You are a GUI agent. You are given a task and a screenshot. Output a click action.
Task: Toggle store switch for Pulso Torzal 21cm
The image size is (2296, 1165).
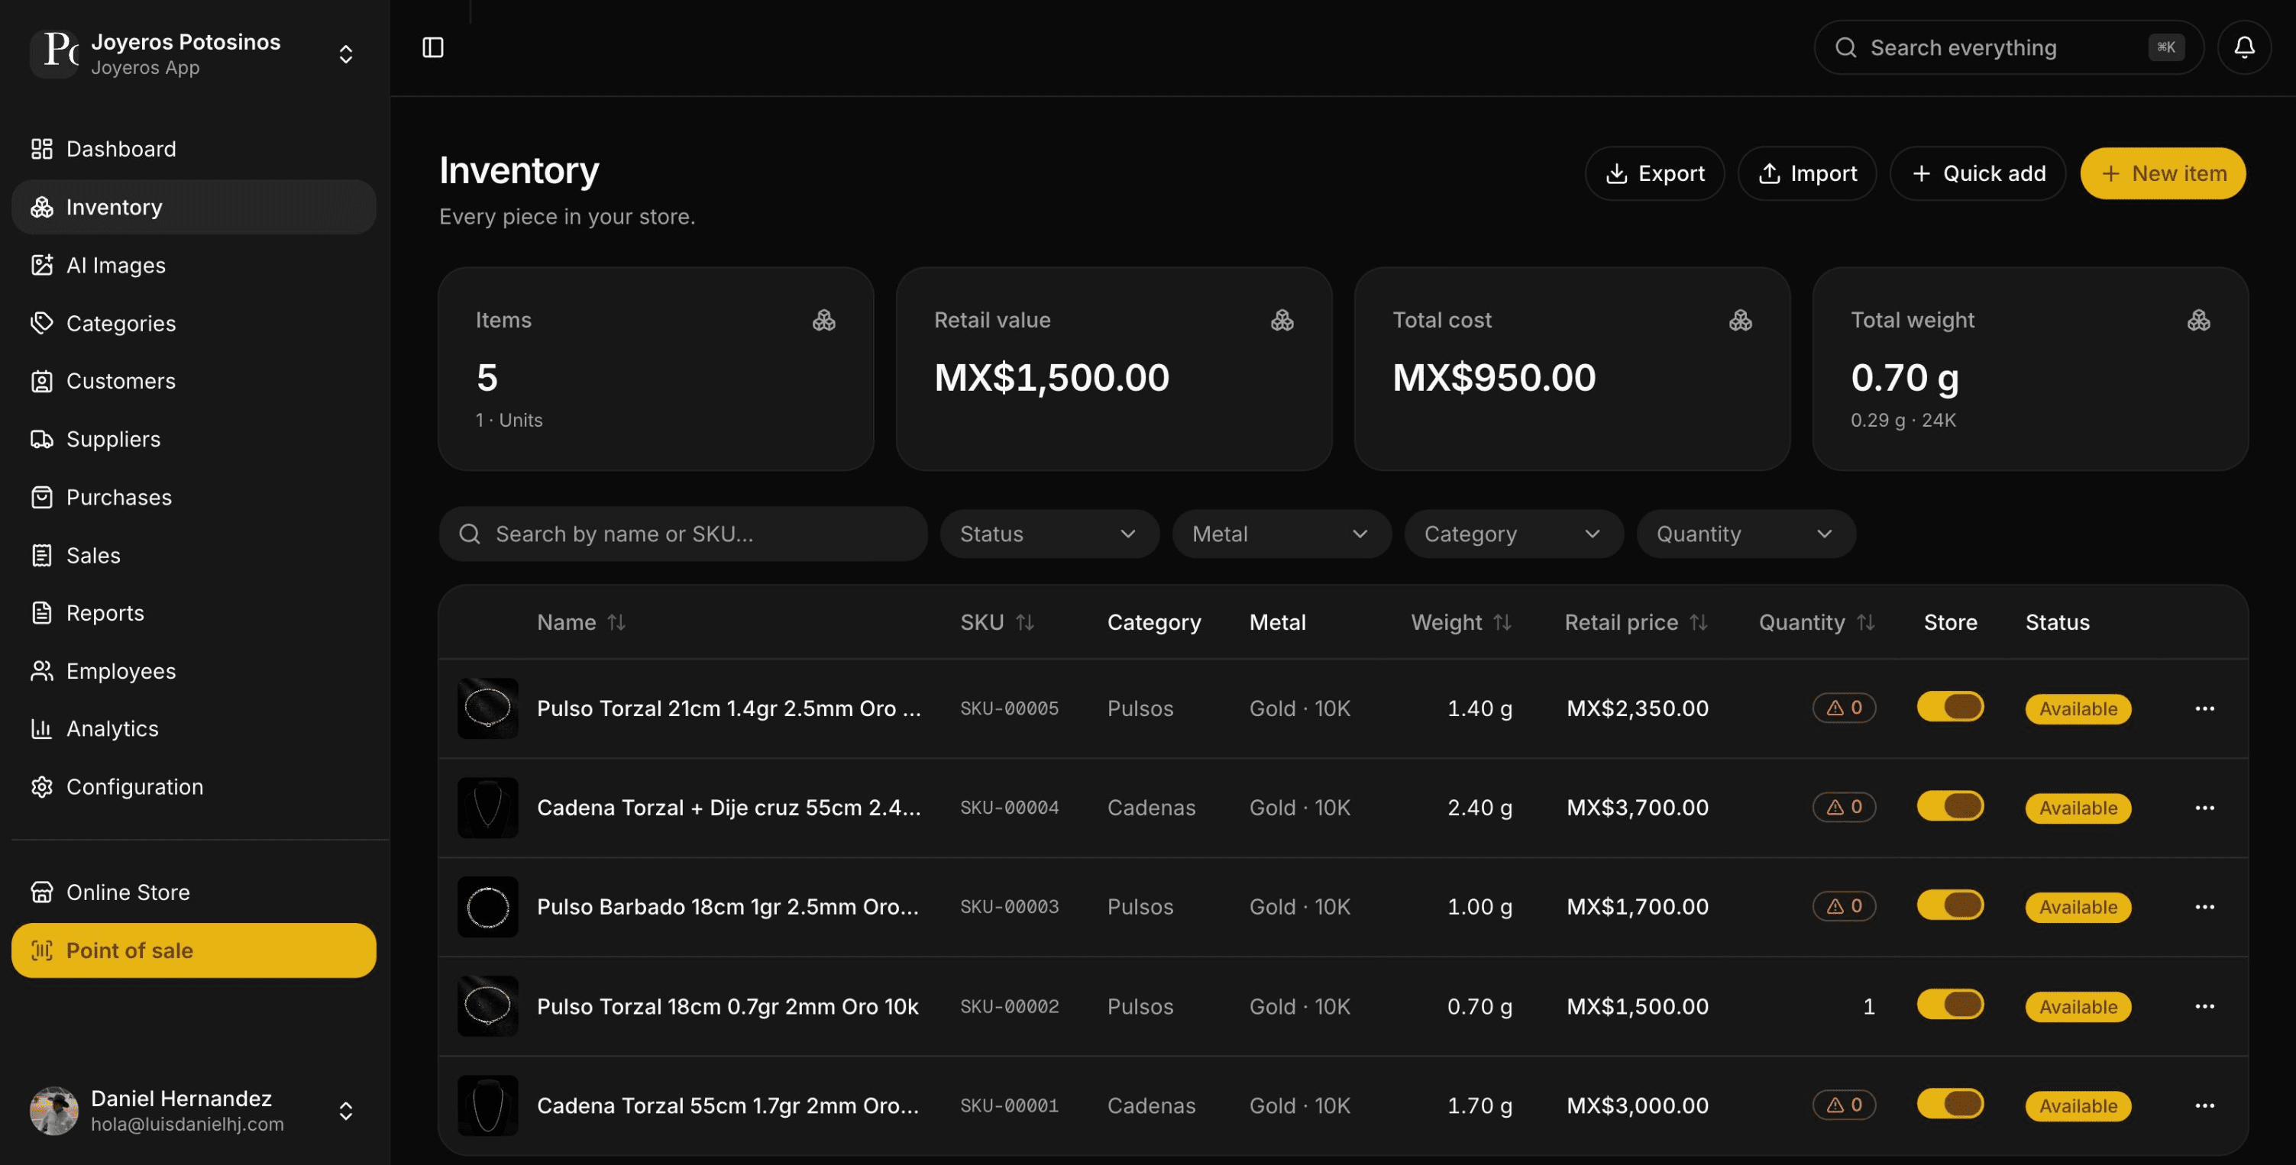point(1949,706)
